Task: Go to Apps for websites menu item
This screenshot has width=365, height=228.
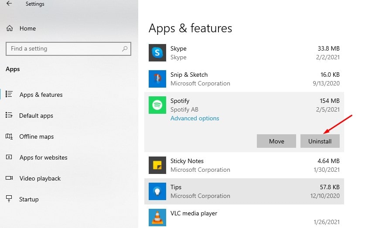Action: coord(43,157)
